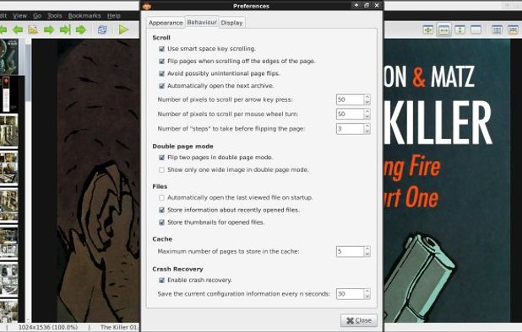Toggle Flip two pages in double page mode
The width and height of the screenshot is (522, 332).
click(x=162, y=158)
